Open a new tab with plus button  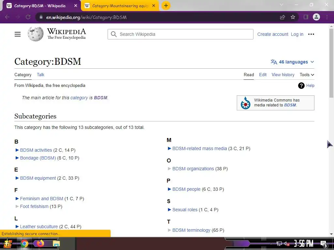pyautogui.click(x=166, y=6)
